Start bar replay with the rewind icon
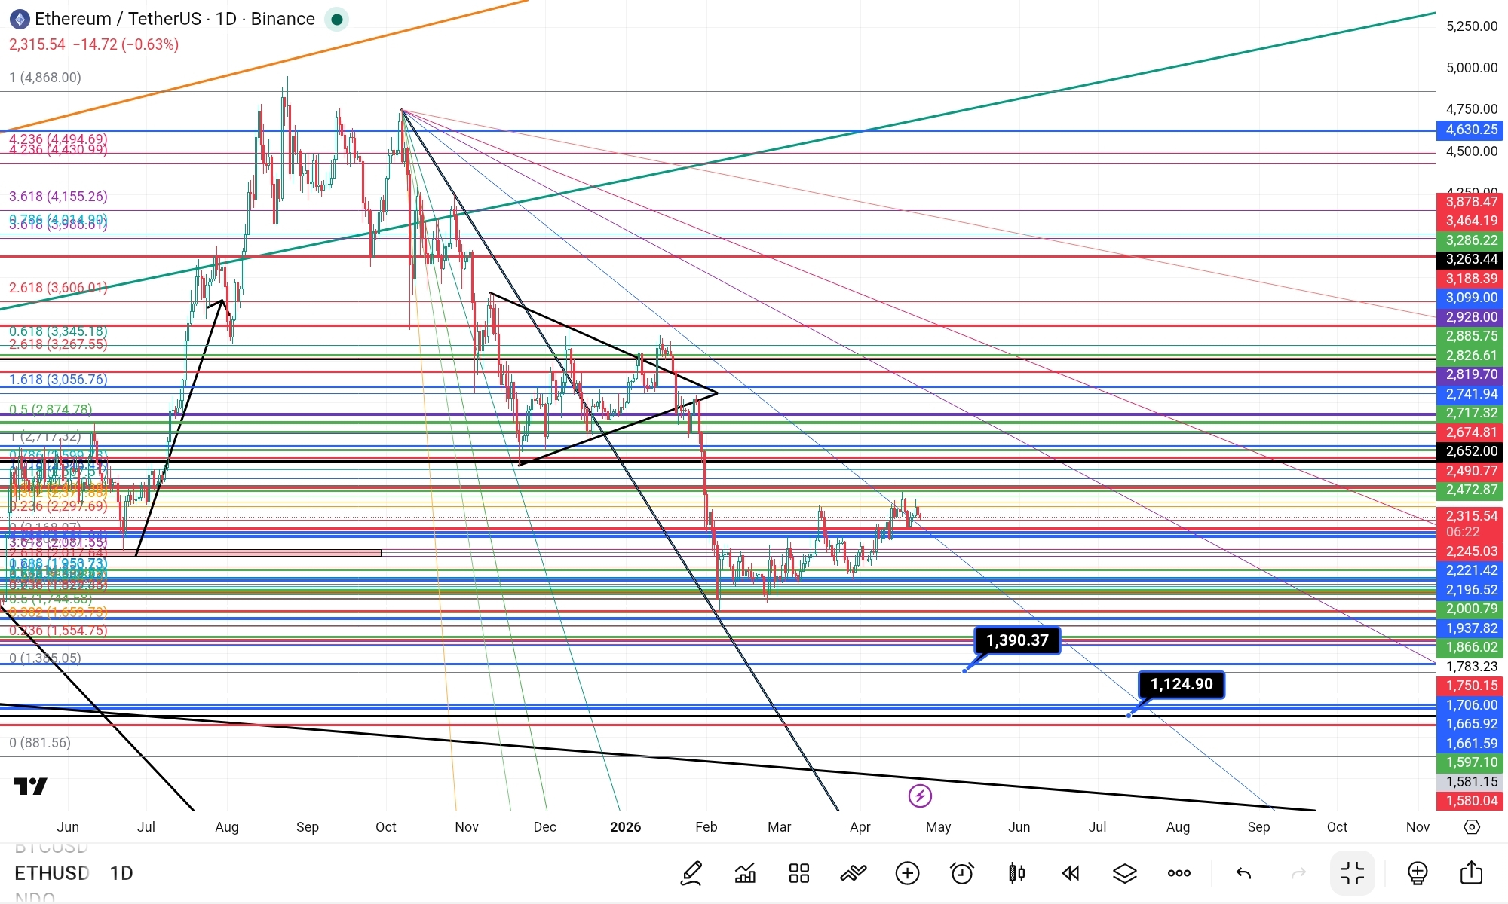 click(1071, 873)
